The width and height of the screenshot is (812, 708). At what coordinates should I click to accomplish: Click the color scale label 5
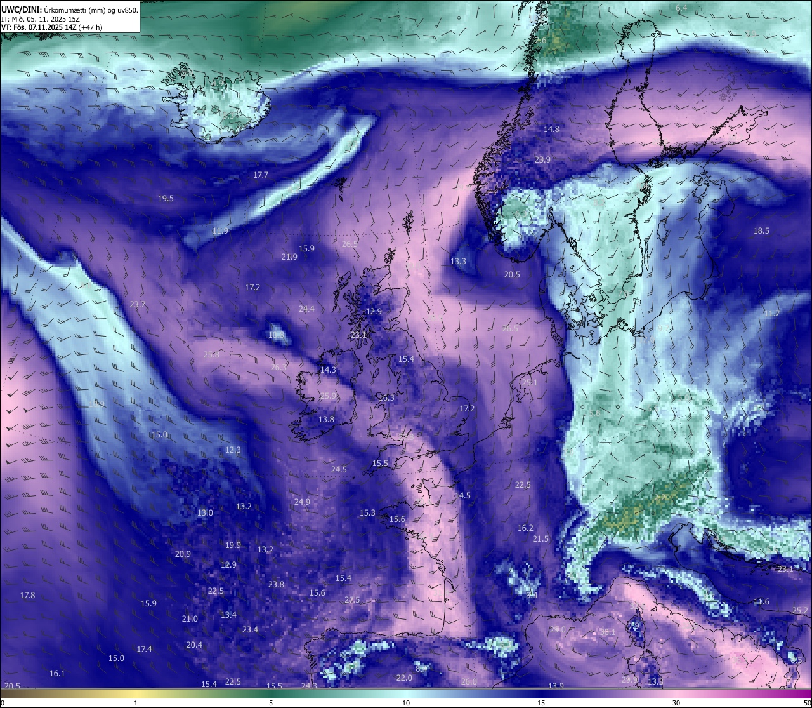click(x=271, y=703)
